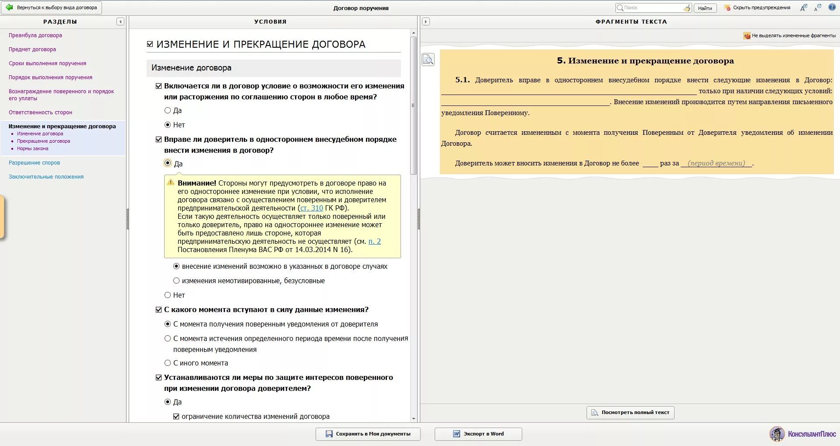
Task: Select 'С момента получения поверенным уведомления'
Action: coord(168,324)
